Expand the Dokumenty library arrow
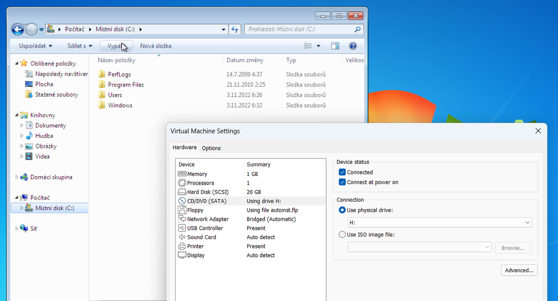The width and height of the screenshot is (558, 301). (22, 125)
